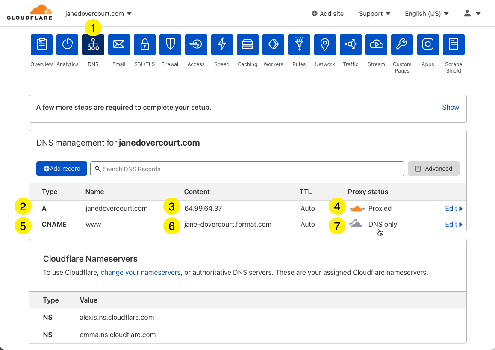Expand Edit for the CNAME www record
The image size is (495, 350).
(x=454, y=224)
